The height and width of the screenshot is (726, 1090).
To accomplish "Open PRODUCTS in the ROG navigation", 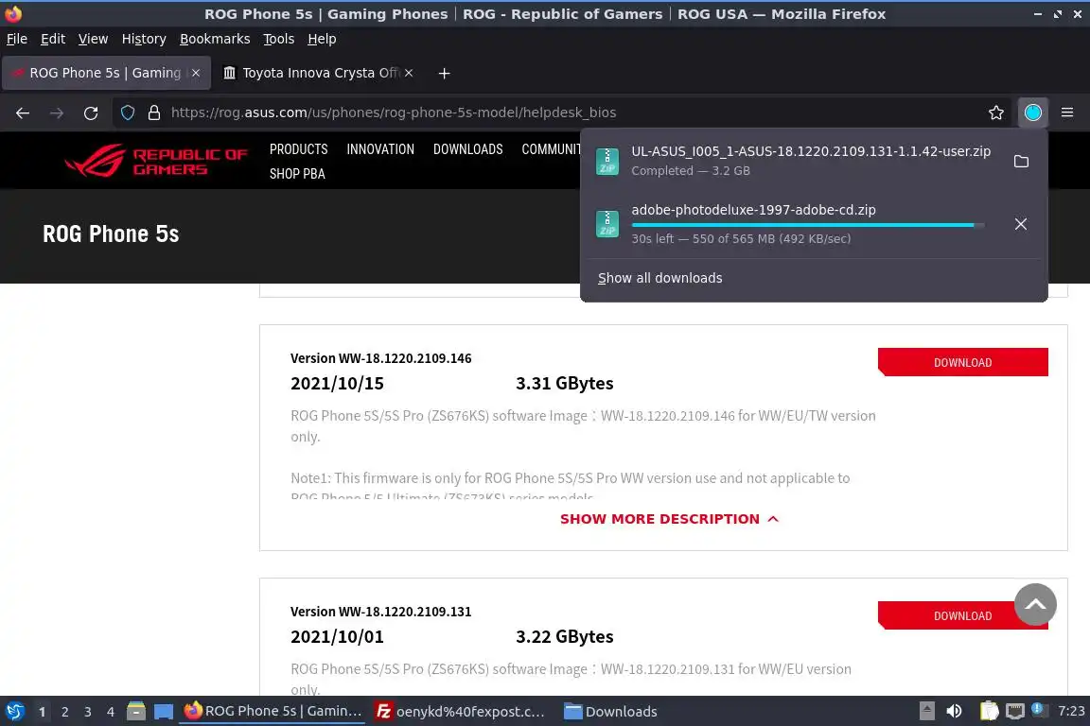I will point(298,149).
